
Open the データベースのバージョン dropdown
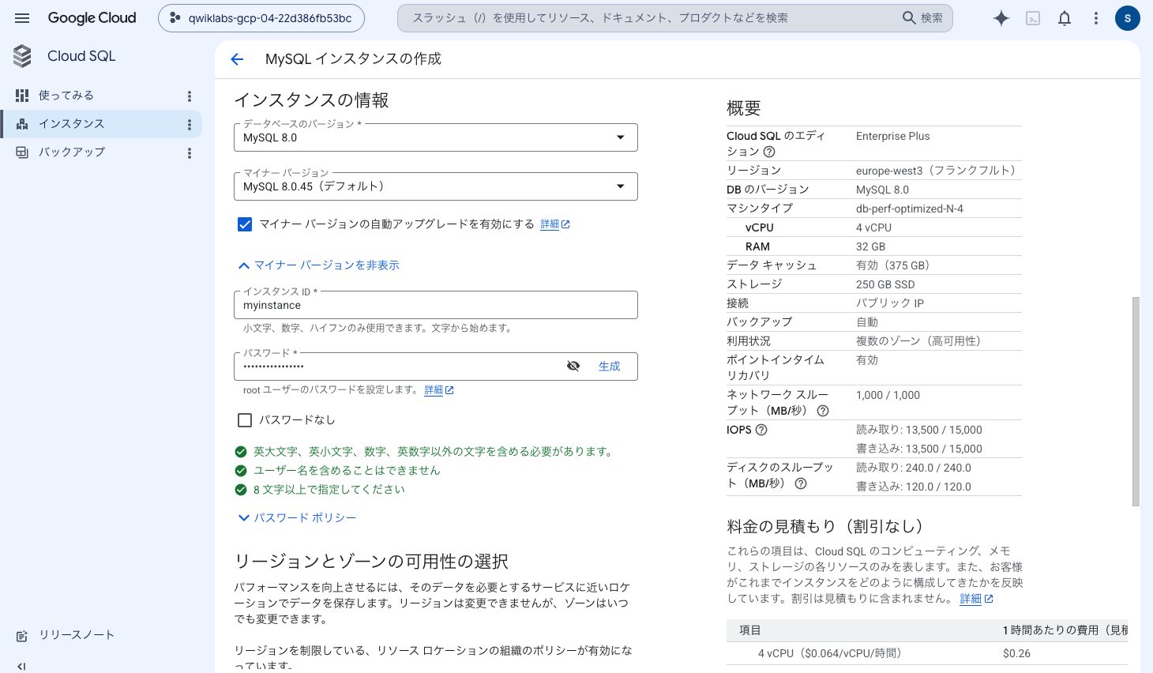(x=436, y=137)
